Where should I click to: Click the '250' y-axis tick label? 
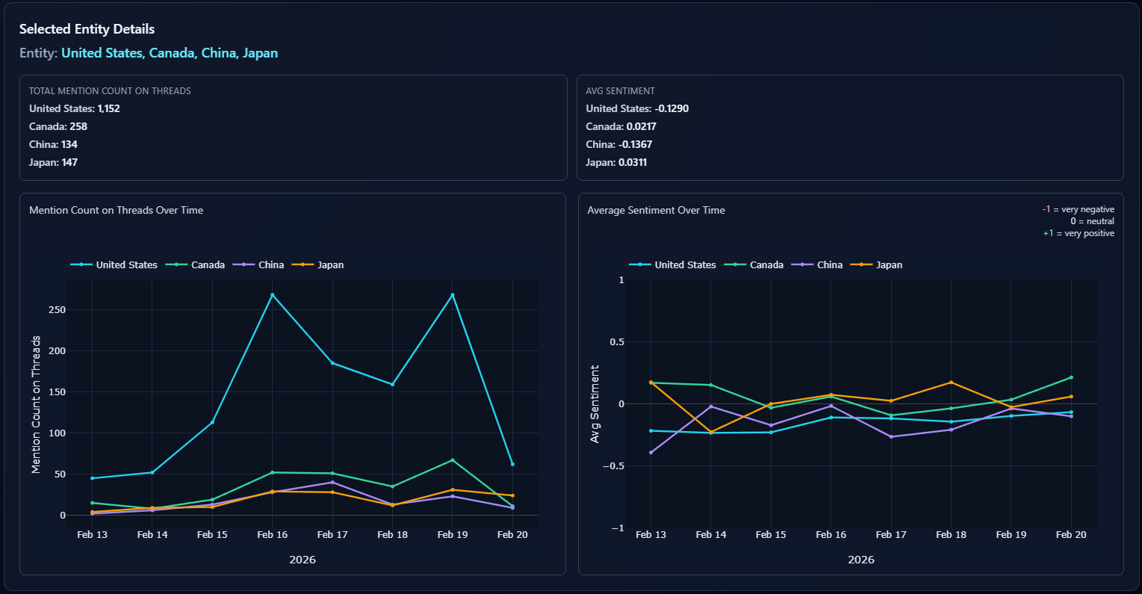coord(57,309)
